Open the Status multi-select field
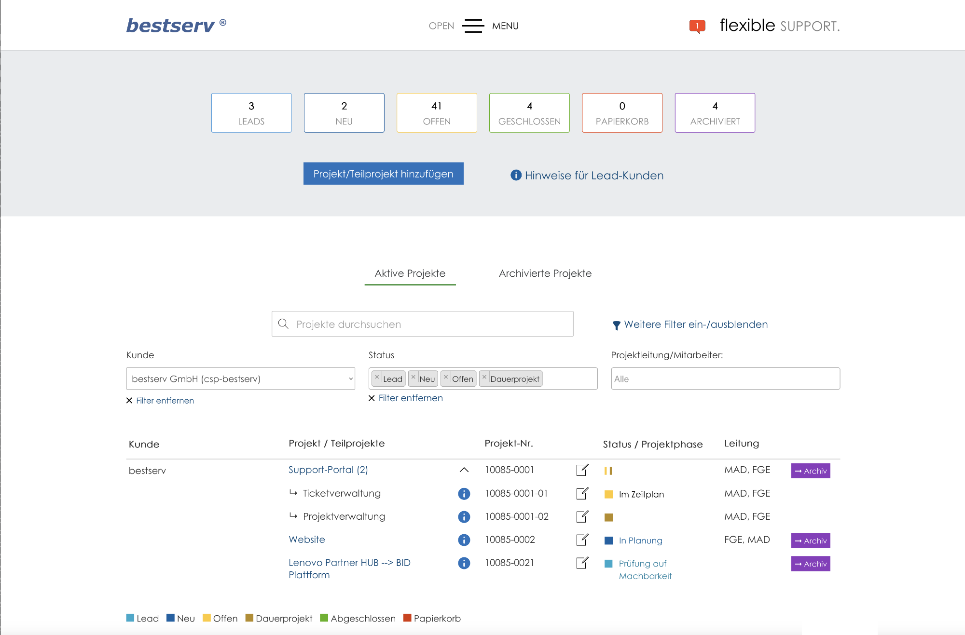The height and width of the screenshot is (635, 965). point(483,378)
